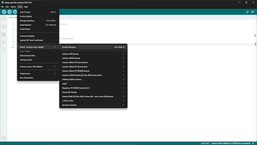Screen dimensions: 257x145
Task: Click the Upload arrow button
Action: [9, 12]
